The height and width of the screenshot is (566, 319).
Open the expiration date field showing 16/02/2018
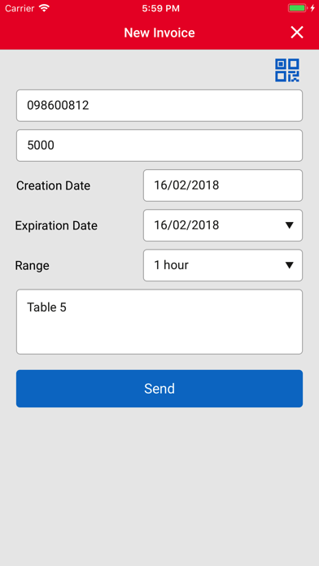tap(223, 225)
